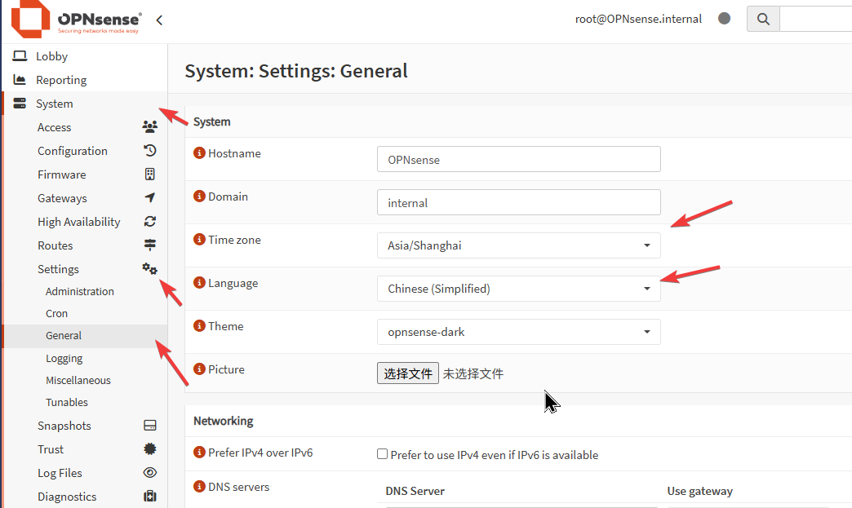Image resolution: width=852 pixels, height=508 pixels.
Task: Open the Reporting menu
Action: click(x=61, y=80)
